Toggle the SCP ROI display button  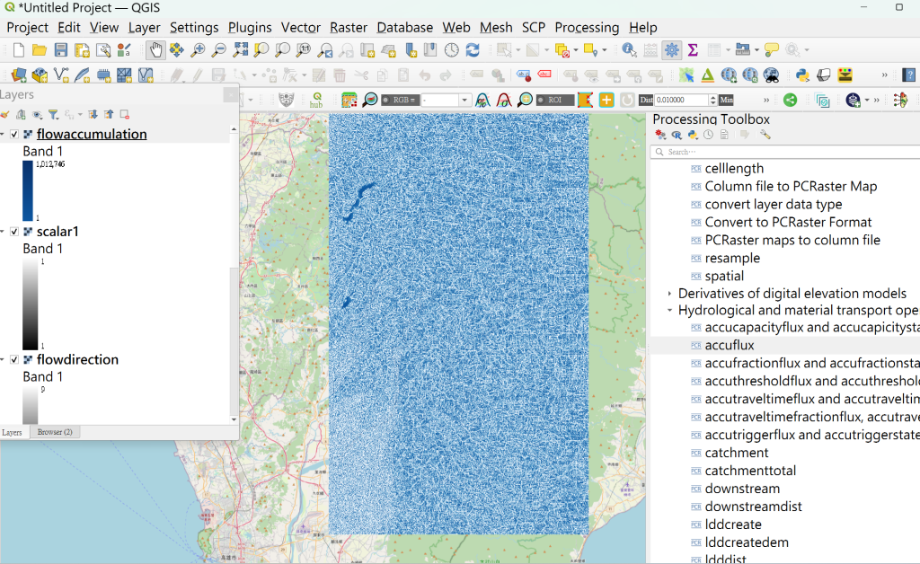click(554, 100)
